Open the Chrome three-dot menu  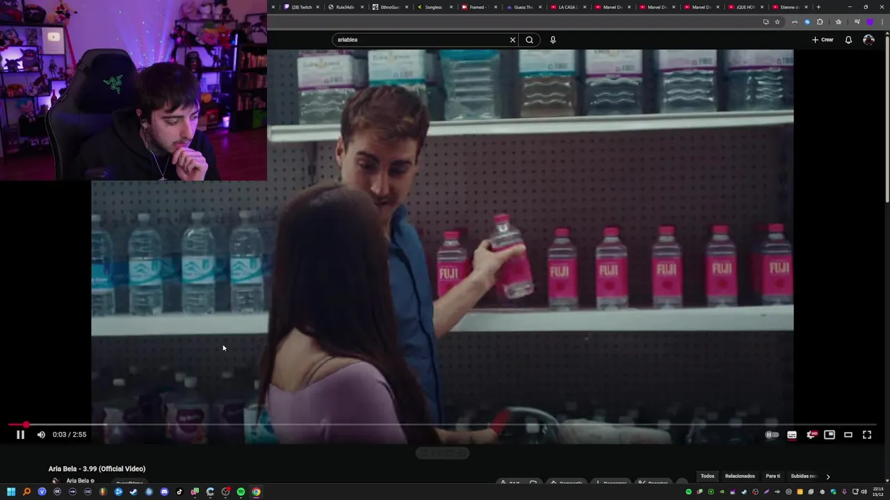[881, 22]
